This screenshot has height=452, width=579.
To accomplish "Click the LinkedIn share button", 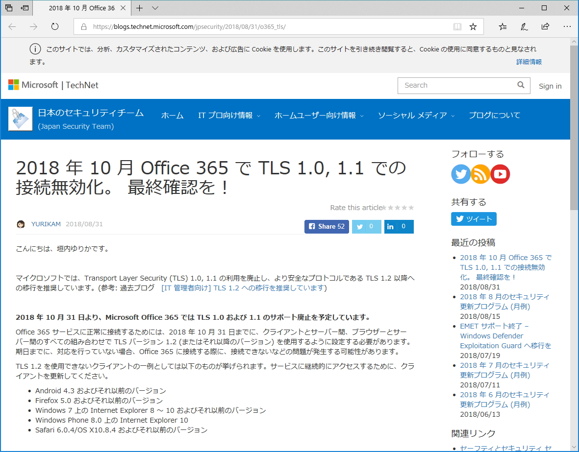I will tap(399, 227).
